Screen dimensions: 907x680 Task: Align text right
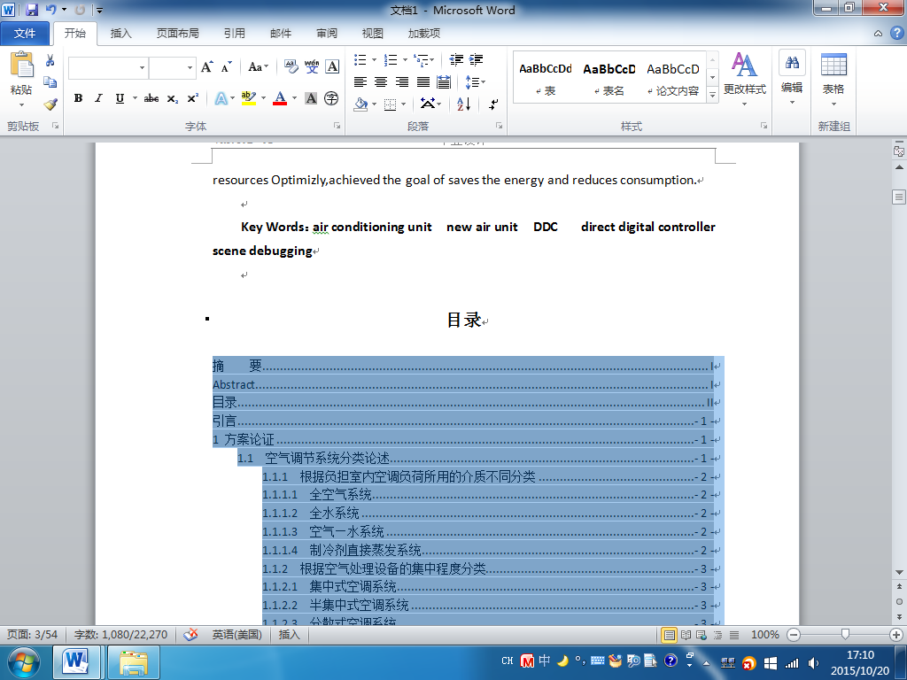tap(402, 82)
